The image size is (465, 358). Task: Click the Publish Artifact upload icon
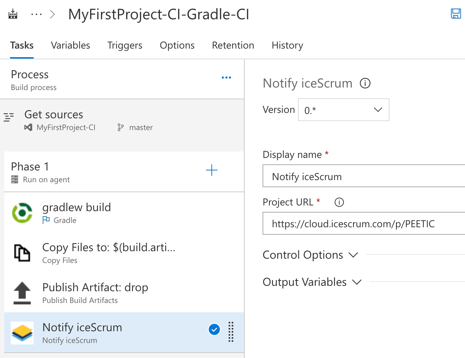(x=22, y=293)
